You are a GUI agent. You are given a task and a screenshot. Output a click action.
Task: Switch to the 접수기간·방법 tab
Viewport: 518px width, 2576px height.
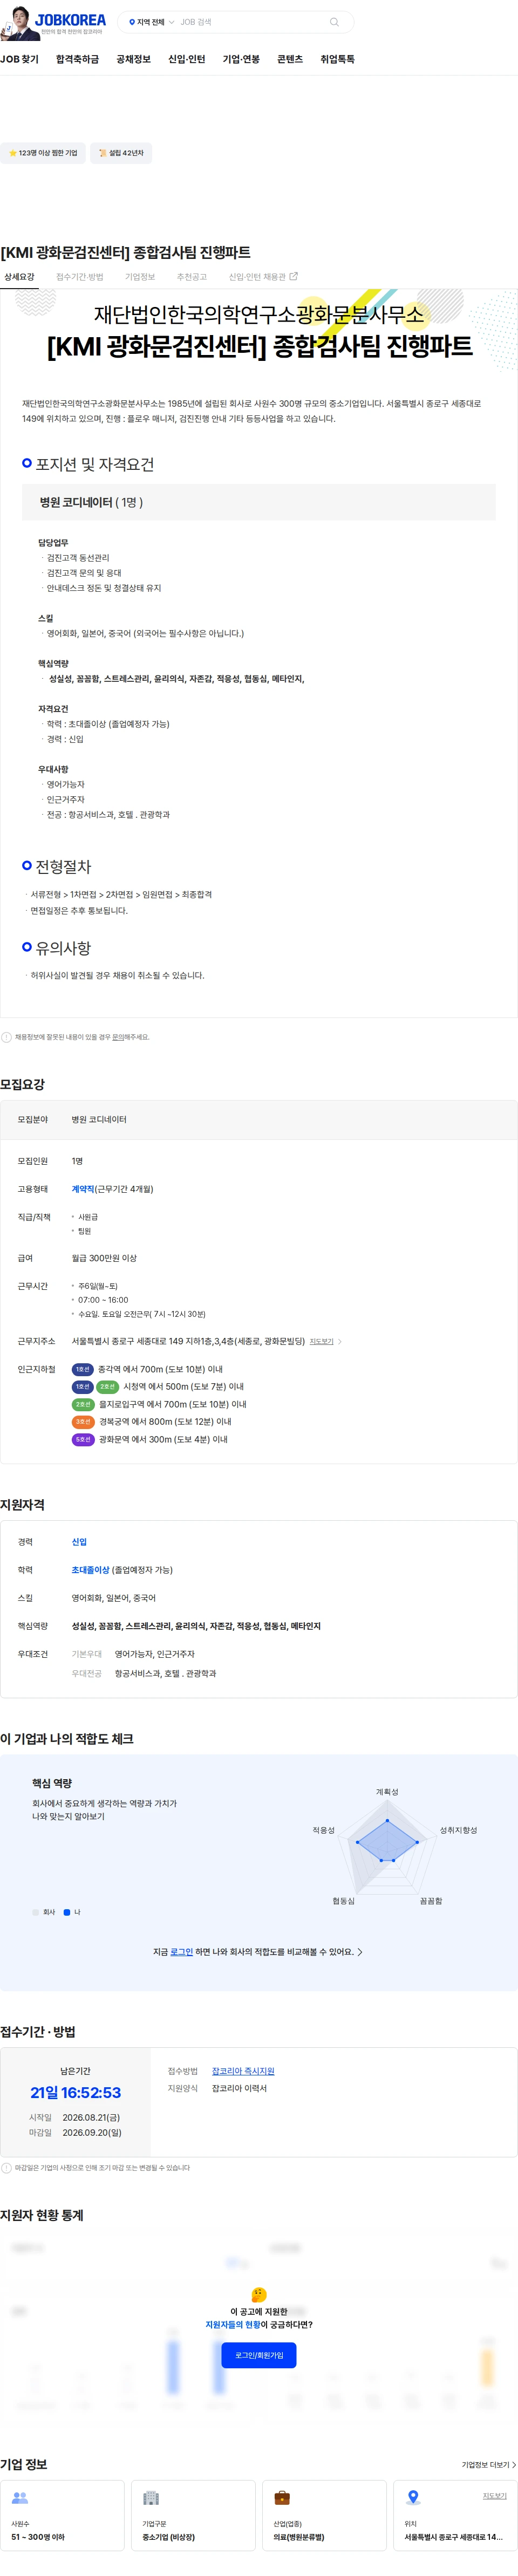tap(79, 277)
